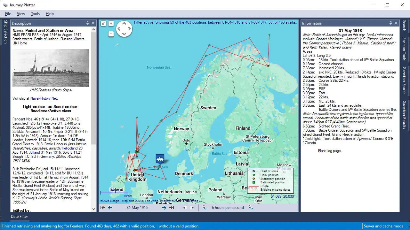The image size is (410, 230).
Task: Click the '6.50pm: Sighted Grand Fleet' log entry
Action: (x=326, y=126)
